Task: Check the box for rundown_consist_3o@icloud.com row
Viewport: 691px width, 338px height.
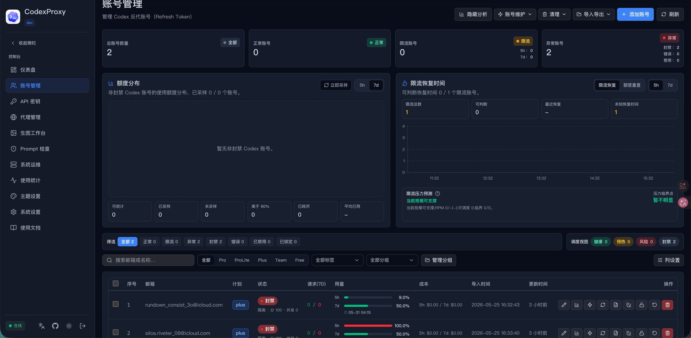Action: [116, 304]
